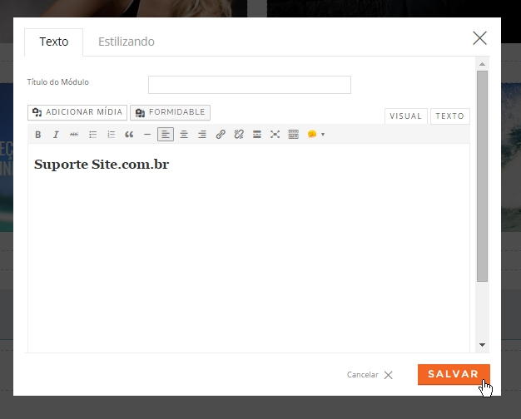Toggle bold formatting in editor toolbar
This screenshot has width=521, height=419.
pos(38,135)
